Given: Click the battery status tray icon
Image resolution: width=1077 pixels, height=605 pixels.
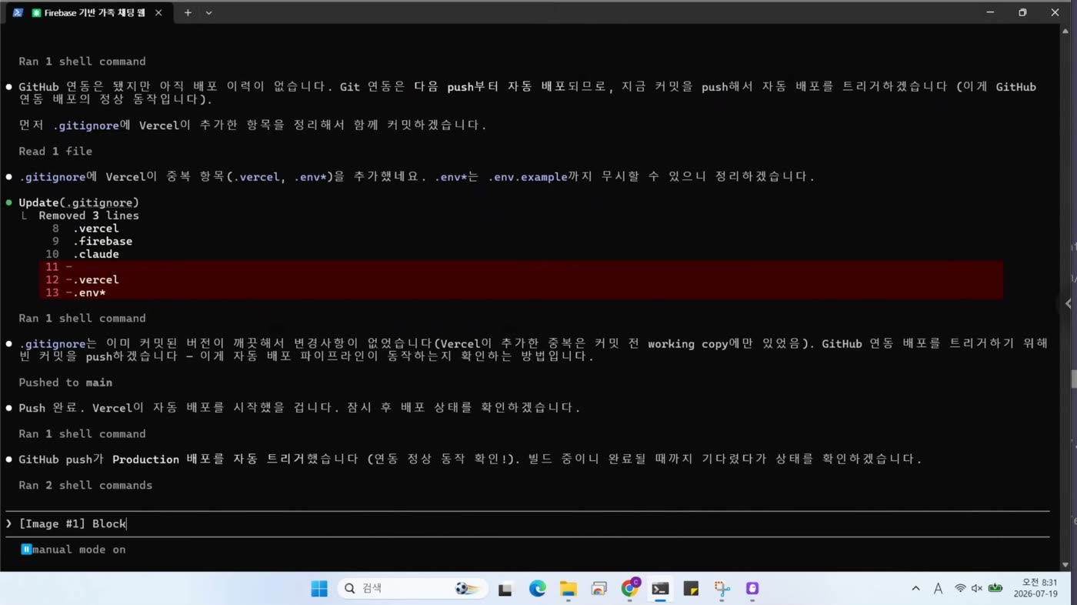Looking at the screenshot, I should coord(995,589).
